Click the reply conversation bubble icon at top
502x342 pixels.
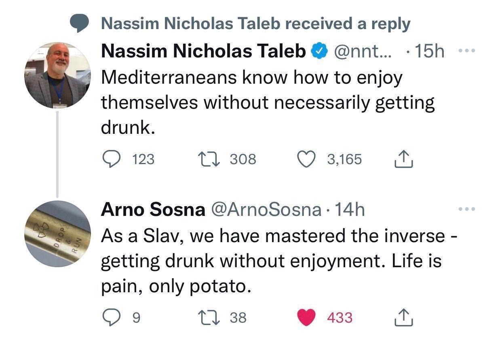[80, 23]
